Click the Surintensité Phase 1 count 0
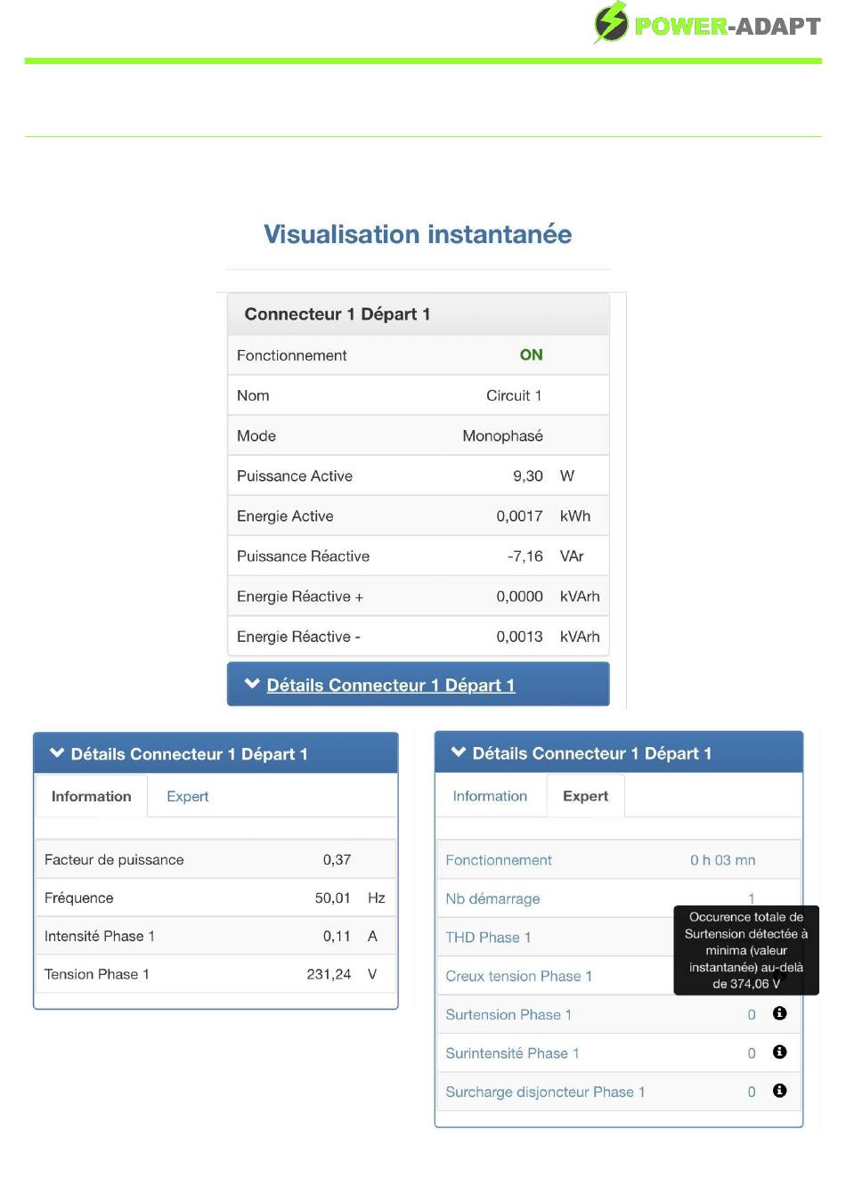 pyautogui.click(x=752, y=1053)
